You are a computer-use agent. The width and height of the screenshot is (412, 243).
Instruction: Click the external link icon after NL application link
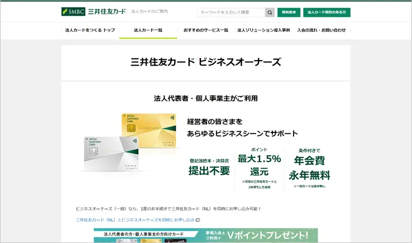click(198, 220)
